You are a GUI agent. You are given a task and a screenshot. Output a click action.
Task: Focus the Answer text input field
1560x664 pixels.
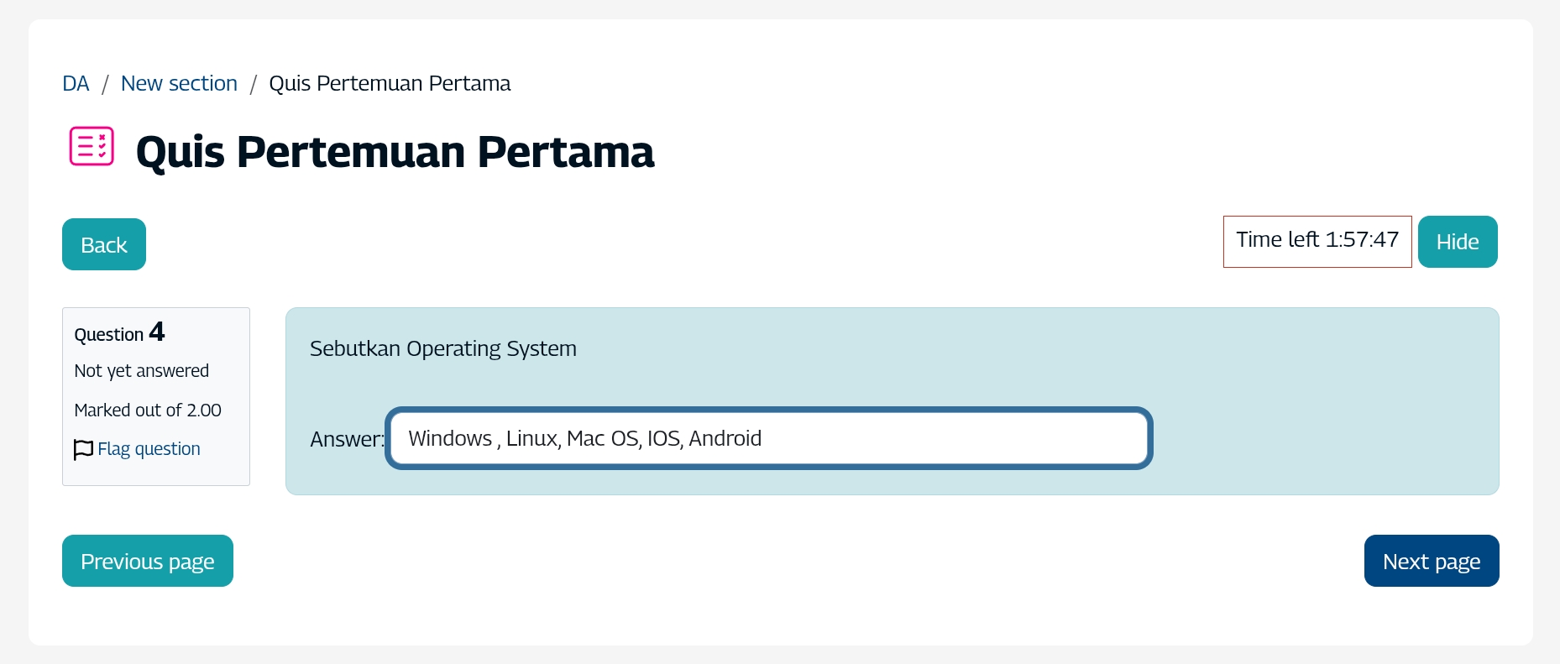click(768, 438)
